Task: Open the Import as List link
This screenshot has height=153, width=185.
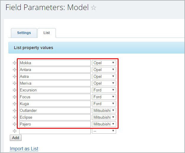Action: click(x=24, y=149)
